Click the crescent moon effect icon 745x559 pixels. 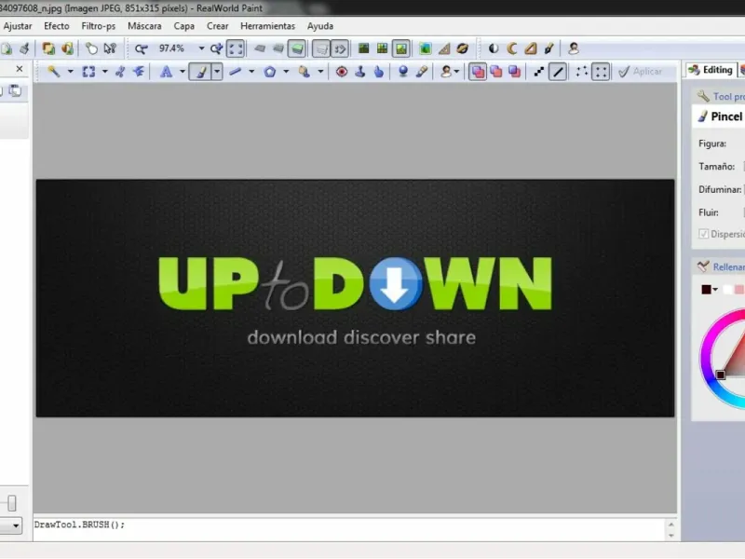(x=512, y=48)
